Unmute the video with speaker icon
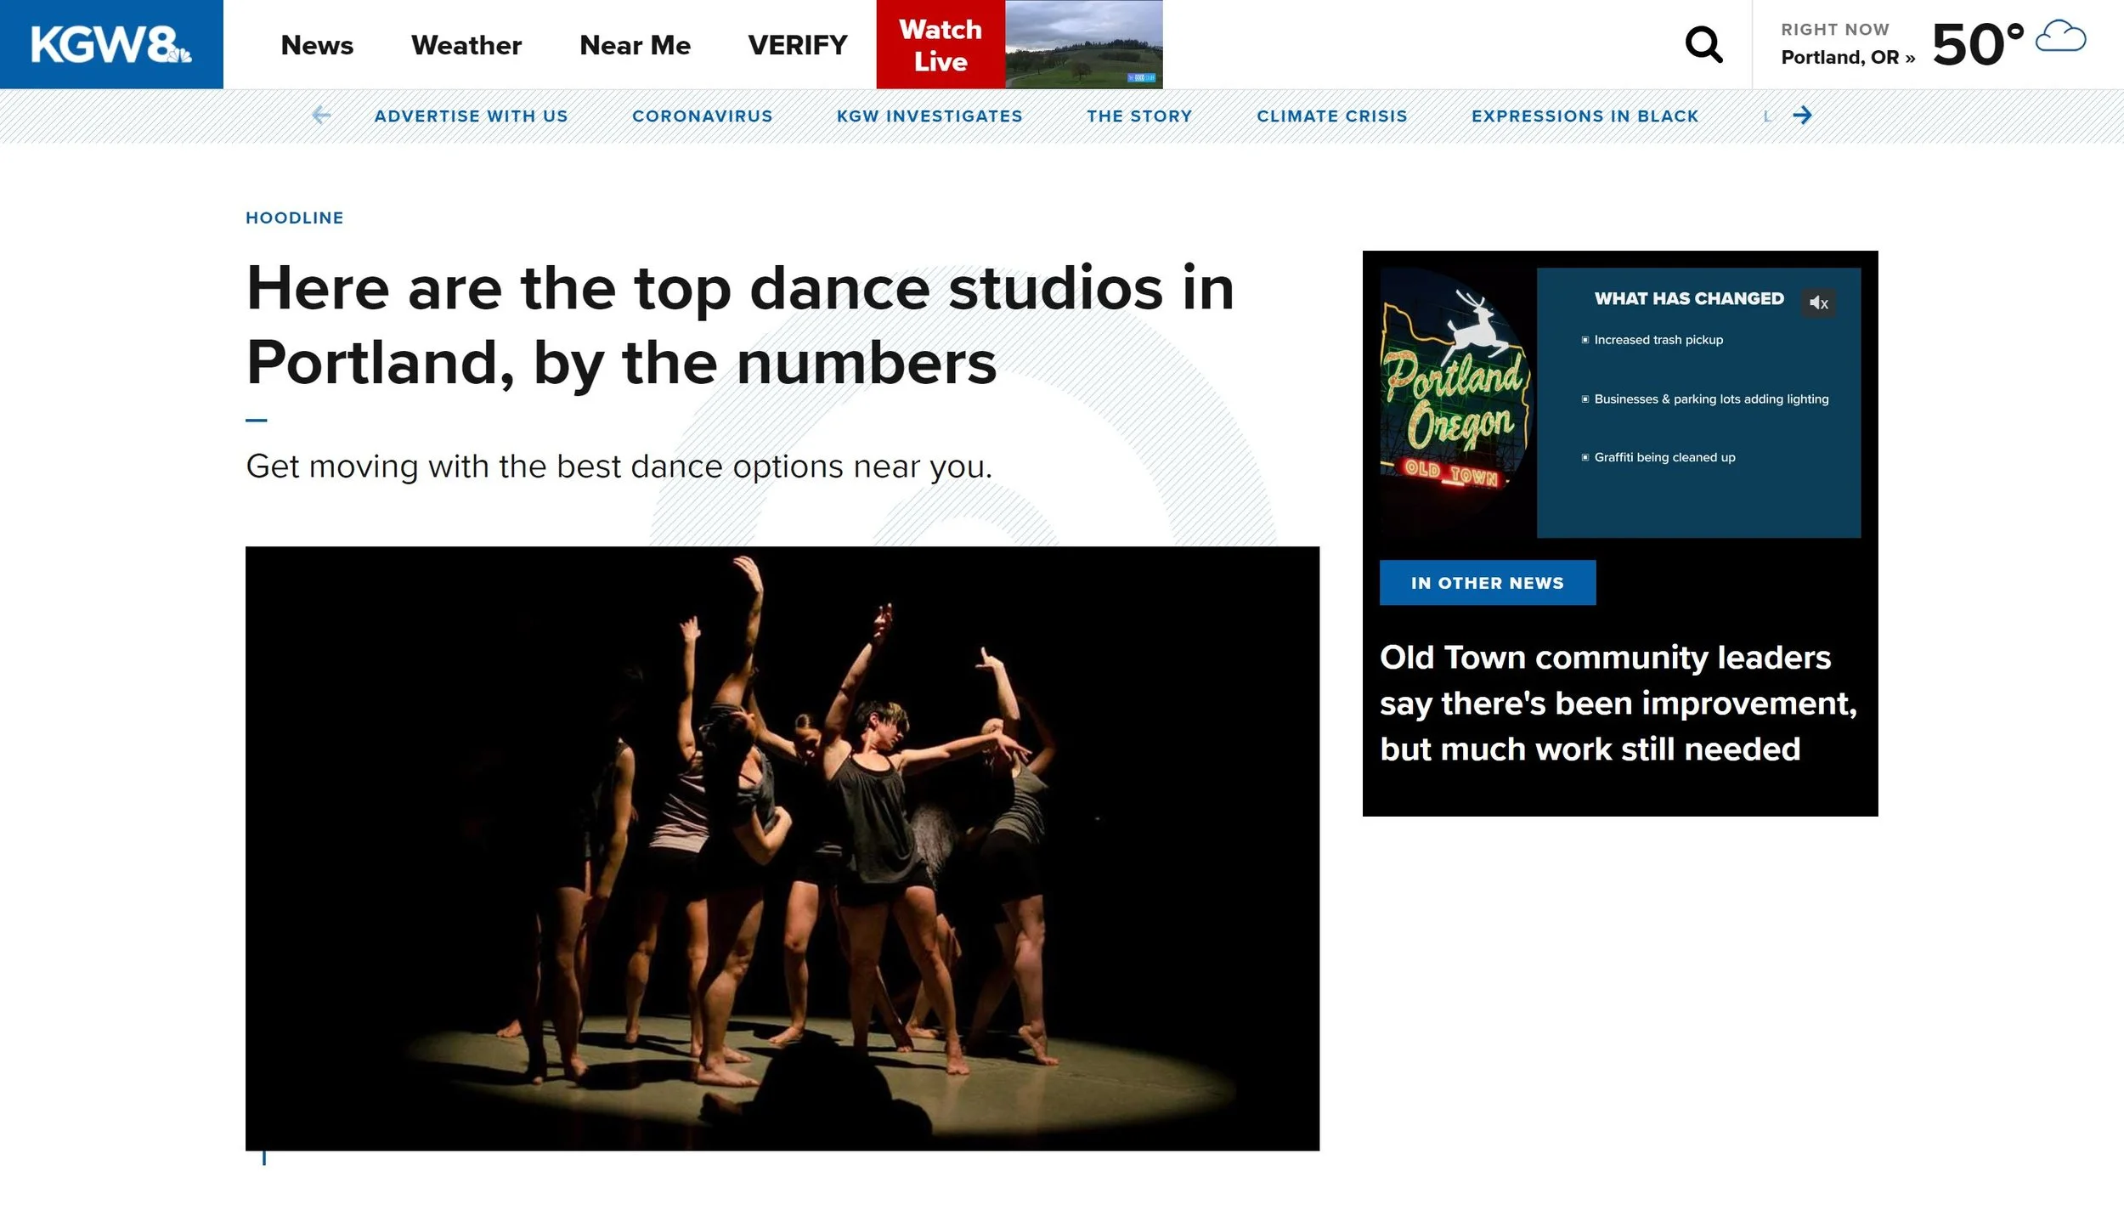Screen dimensions: 2124x1227 coord(1818,303)
